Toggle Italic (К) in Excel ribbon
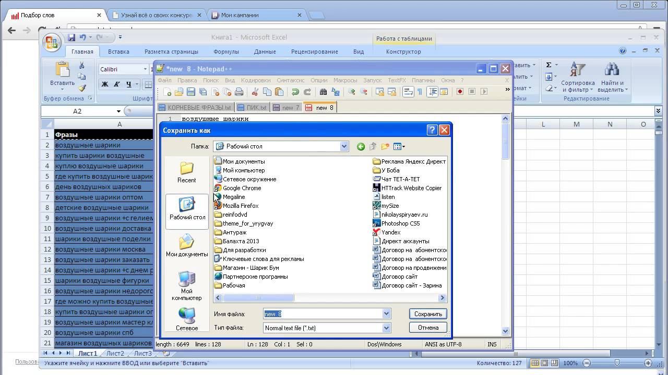 click(x=117, y=84)
